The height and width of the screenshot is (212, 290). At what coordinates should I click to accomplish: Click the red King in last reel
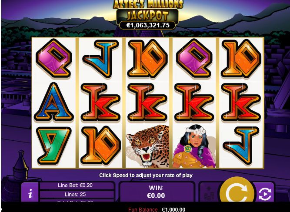[x=241, y=102]
